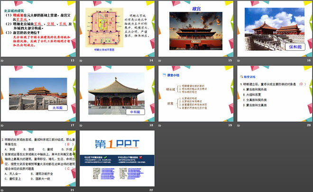Click slide number 18 label
The height and width of the screenshot is (192, 313).
pos(151,125)
